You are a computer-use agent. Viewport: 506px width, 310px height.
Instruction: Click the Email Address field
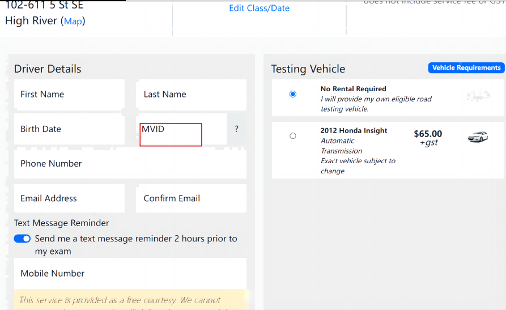(69, 198)
